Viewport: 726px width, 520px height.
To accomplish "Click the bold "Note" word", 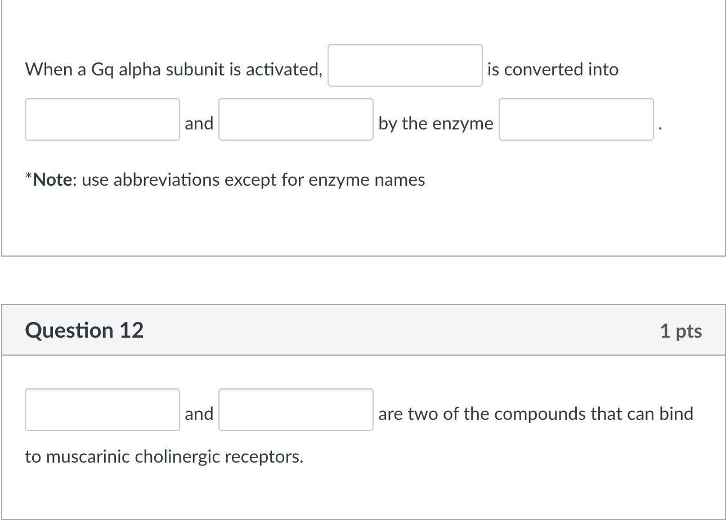I will click(x=53, y=180).
